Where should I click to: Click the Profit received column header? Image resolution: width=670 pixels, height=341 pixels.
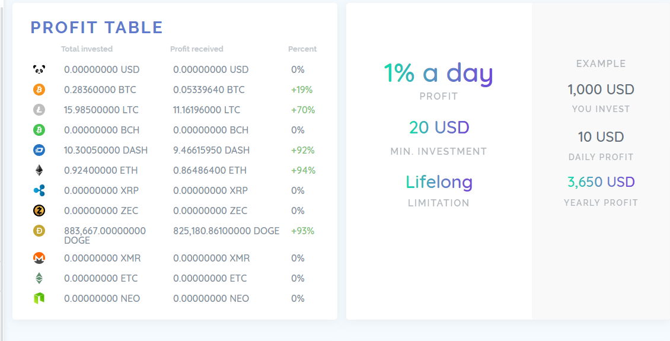(197, 49)
